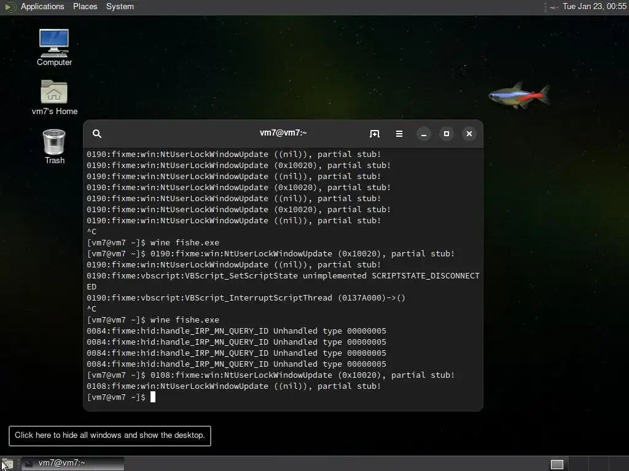
Task: Click the clock showing Tue Jan 23, 00:55
Action: coord(595,6)
